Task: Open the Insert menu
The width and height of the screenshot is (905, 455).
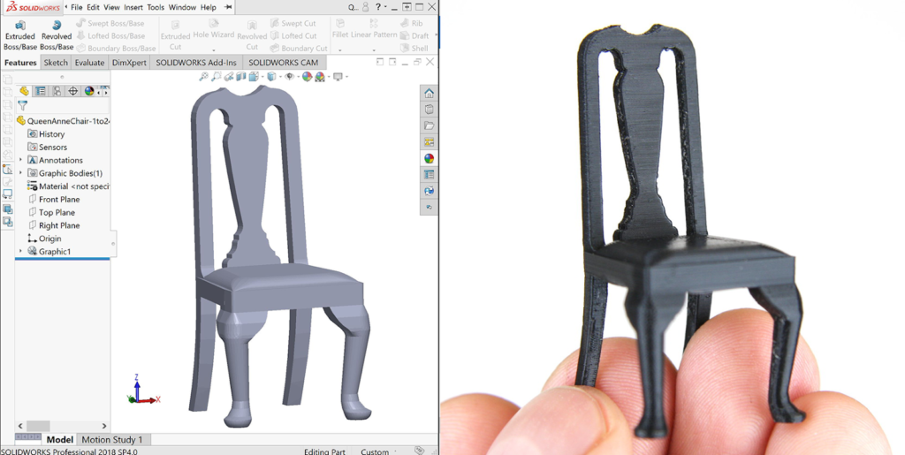Action: (133, 7)
